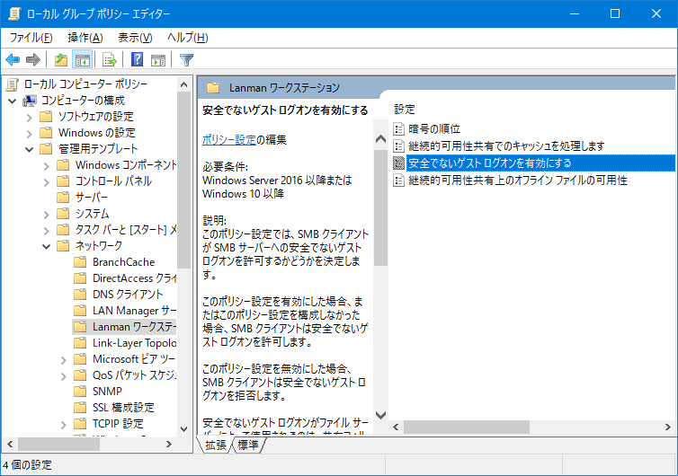Open the ポリシー設定 edit link
The width and height of the screenshot is (678, 476).
[x=229, y=139]
